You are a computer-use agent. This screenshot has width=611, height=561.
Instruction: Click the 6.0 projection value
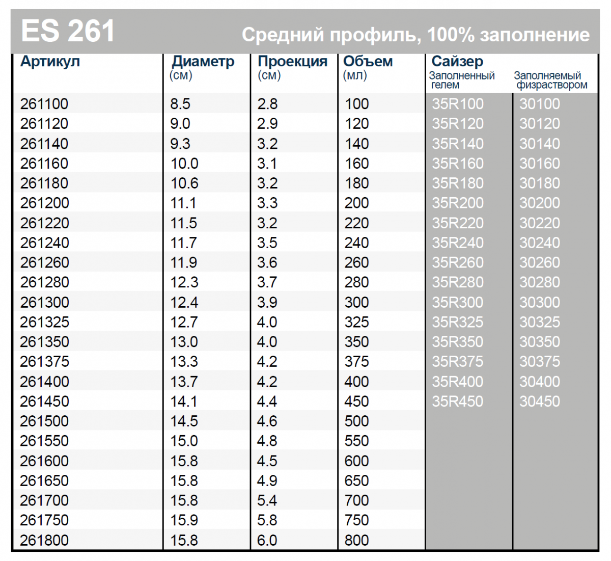click(267, 540)
